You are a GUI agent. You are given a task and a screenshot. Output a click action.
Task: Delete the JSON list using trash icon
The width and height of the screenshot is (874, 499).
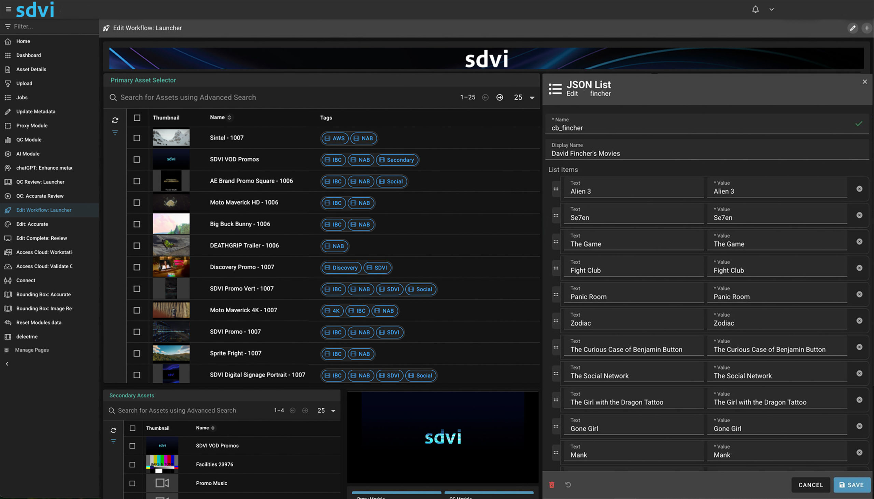point(552,484)
